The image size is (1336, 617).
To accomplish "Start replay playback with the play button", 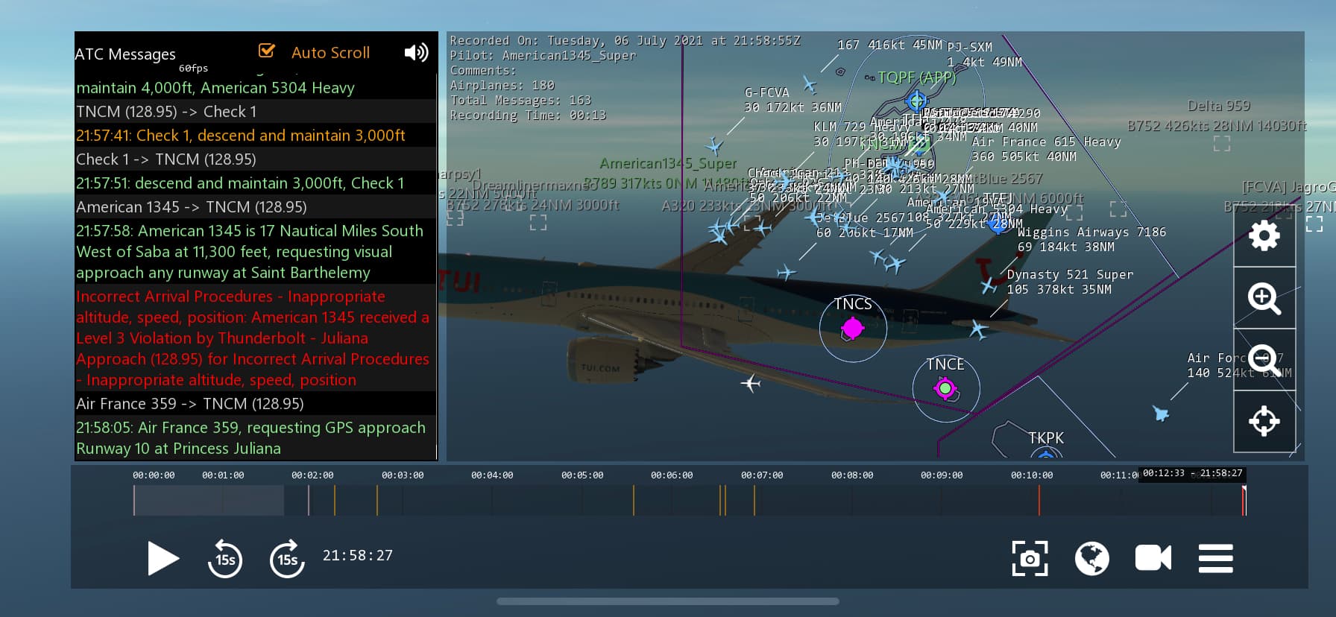I will pos(163,558).
